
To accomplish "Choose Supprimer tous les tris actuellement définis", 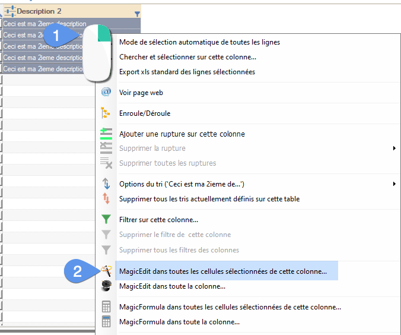I will [209, 199].
